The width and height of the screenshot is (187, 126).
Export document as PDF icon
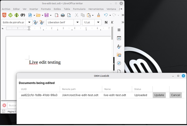pyautogui.click(x=57, y=15)
